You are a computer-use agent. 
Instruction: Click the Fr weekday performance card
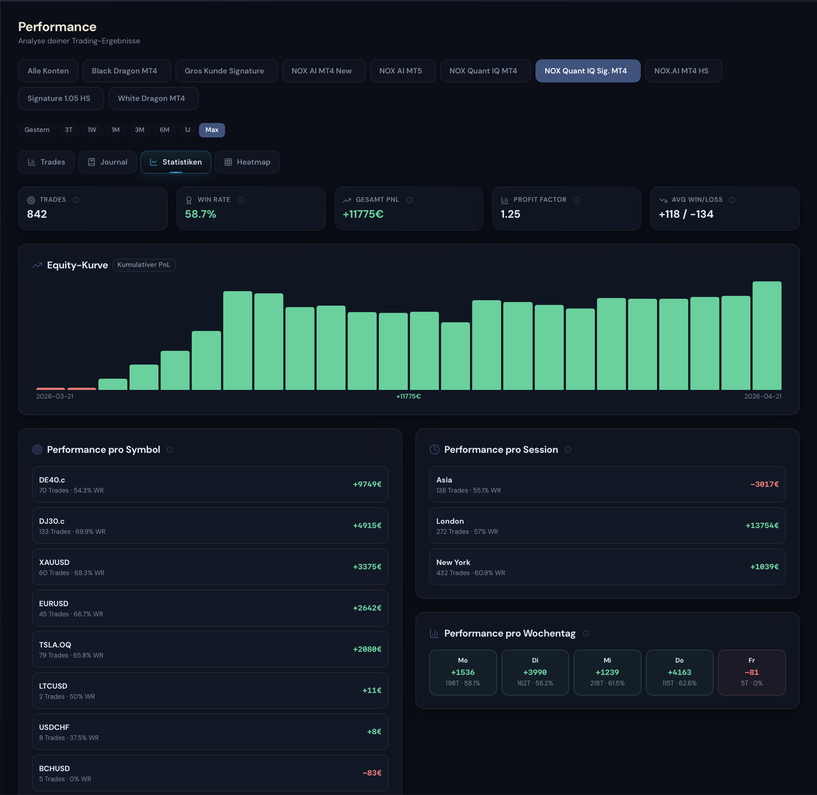pyautogui.click(x=751, y=672)
